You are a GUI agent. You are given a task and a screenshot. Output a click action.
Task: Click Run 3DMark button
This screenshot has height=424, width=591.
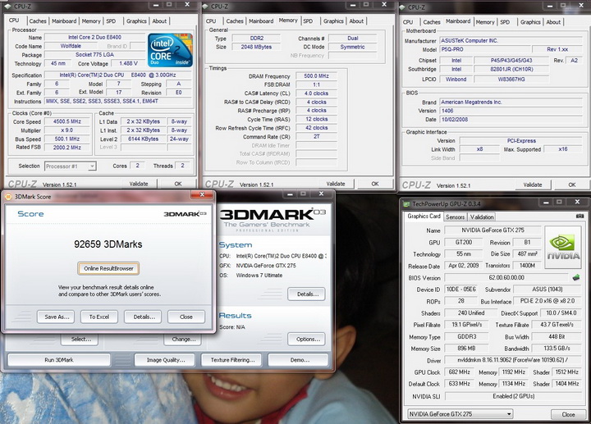[x=59, y=360]
